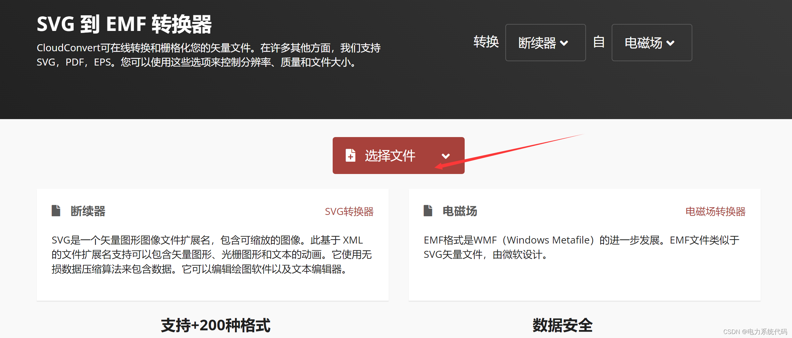Click the SVG 到 EMF 转换器 page title
Screen dimensions: 792x338
click(124, 23)
